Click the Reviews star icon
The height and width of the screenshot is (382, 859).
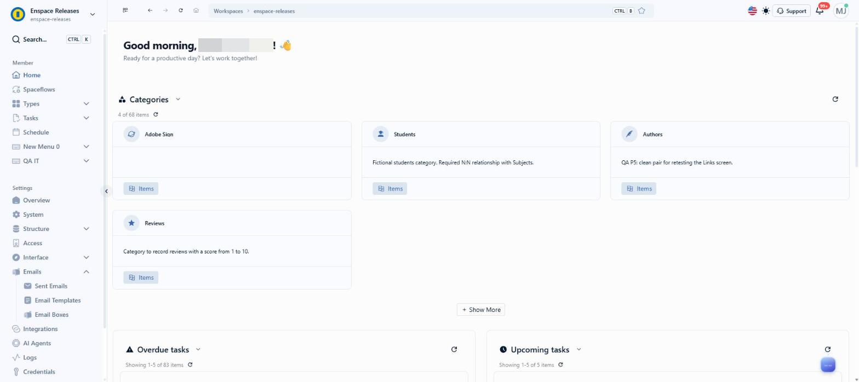(131, 223)
